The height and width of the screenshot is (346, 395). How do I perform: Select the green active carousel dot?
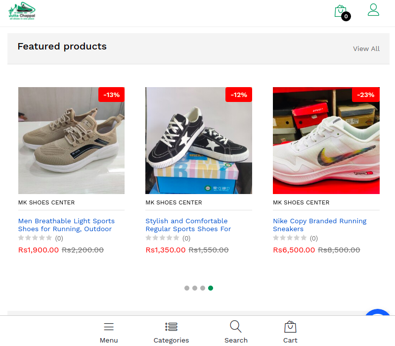(211, 288)
